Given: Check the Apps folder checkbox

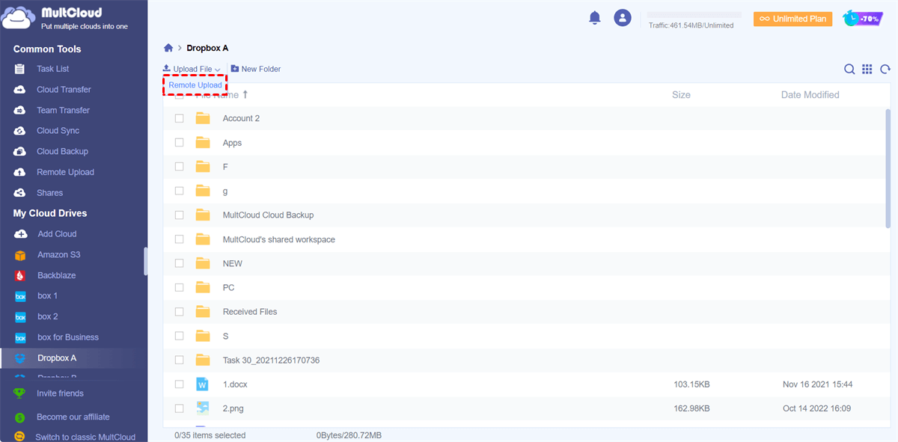Looking at the screenshot, I should 179,142.
